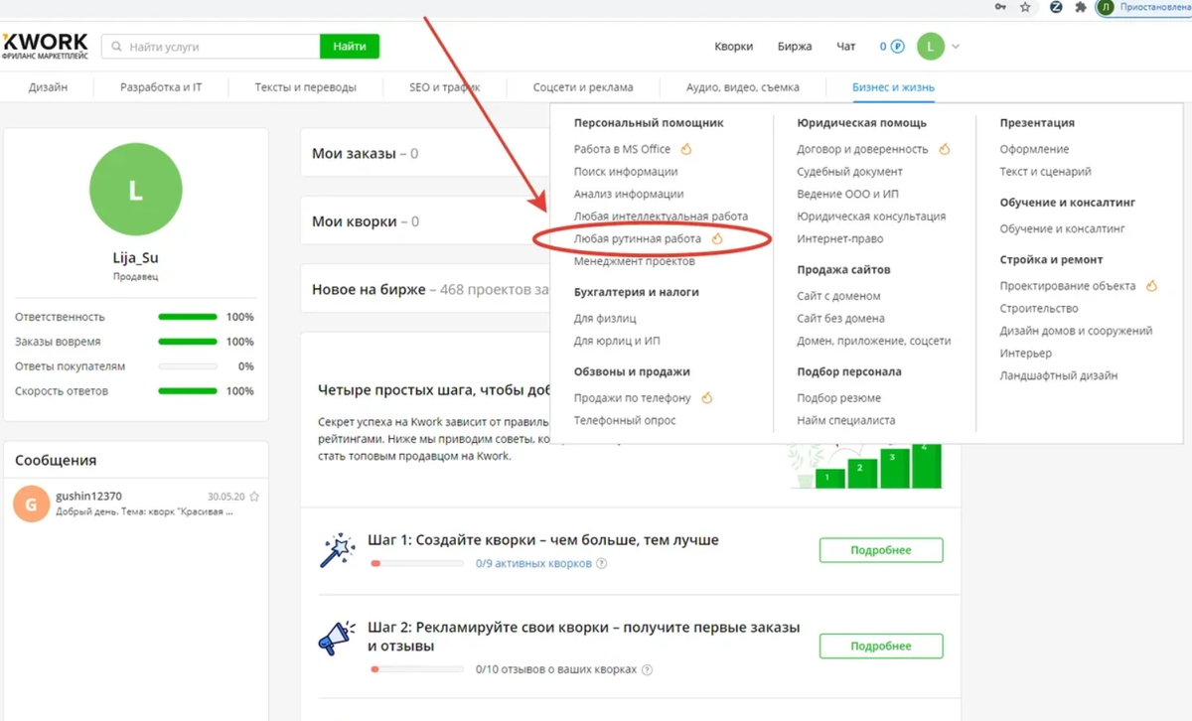Click the Kwork logo

pyautogui.click(x=45, y=46)
